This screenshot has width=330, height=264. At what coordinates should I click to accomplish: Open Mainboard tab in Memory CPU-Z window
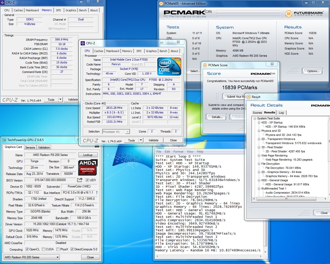click(x=32, y=10)
